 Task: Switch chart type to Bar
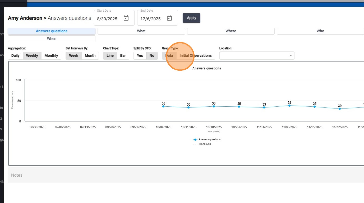123,56
